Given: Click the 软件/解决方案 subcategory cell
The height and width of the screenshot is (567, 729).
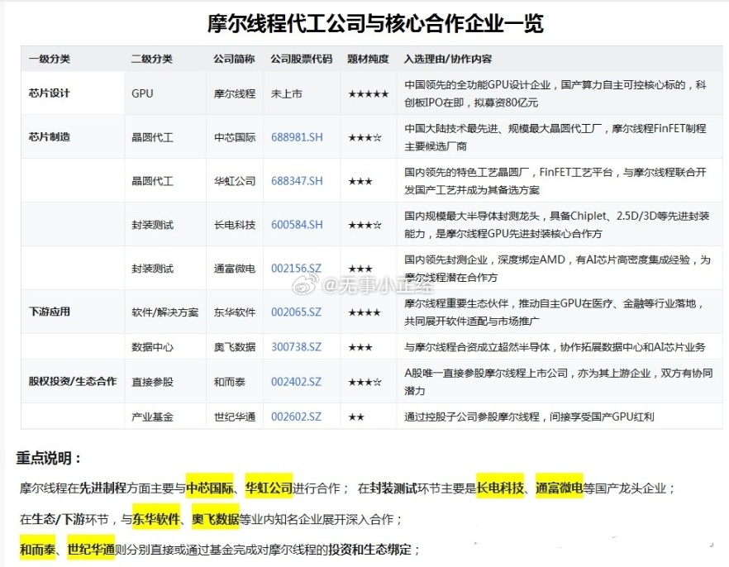Looking at the screenshot, I should point(165,312).
